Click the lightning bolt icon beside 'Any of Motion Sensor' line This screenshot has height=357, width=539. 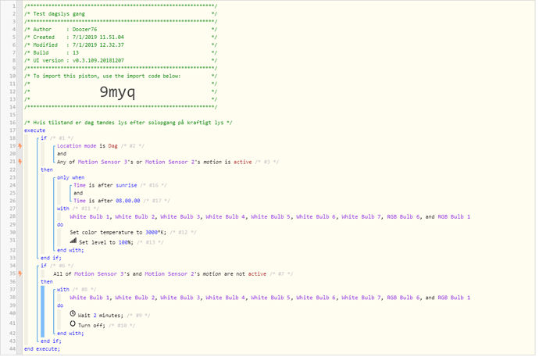click(20, 162)
